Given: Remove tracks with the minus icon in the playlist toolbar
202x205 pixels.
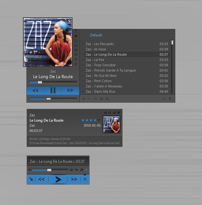Looking at the screenshot, I should click(x=90, y=99).
